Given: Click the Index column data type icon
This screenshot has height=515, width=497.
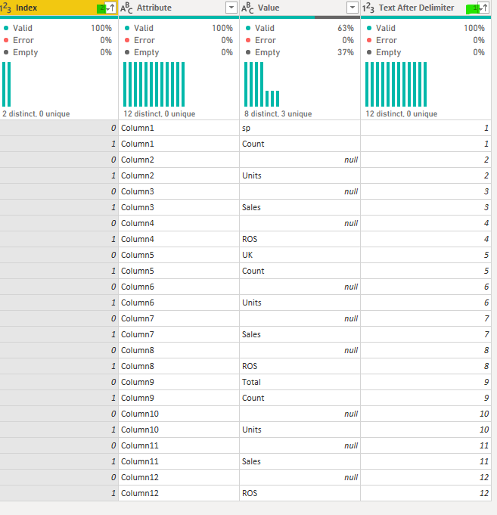Looking at the screenshot, I should [5, 8].
